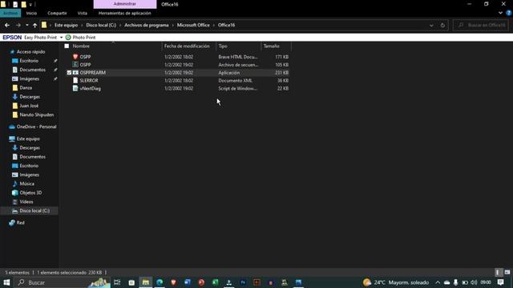Open Red network in navigation pane
Screen dimensions: 513x288
pos(20,222)
